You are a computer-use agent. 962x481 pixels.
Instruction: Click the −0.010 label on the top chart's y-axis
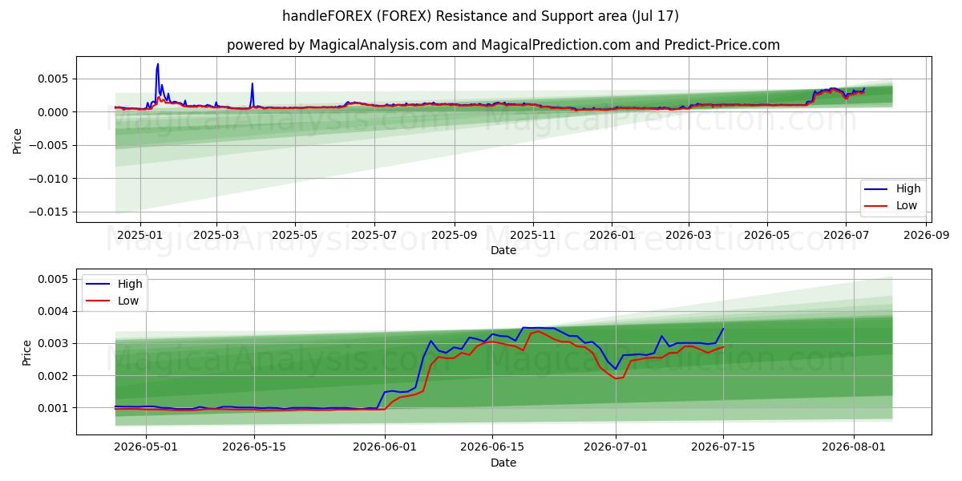pos(51,179)
